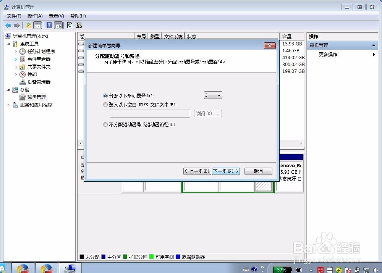Select the 共享文件夹 icon

tap(23, 67)
